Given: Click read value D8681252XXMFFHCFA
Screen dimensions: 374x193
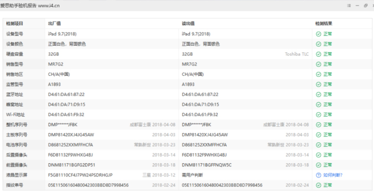Looking at the screenshot, I should click(x=204, y=145).
